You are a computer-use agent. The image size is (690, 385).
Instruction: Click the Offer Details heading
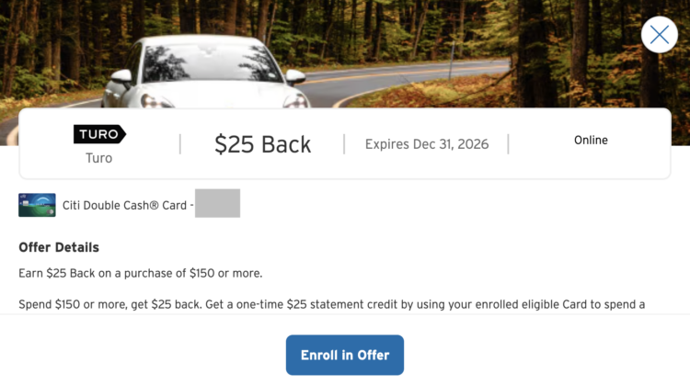point(59,247)
